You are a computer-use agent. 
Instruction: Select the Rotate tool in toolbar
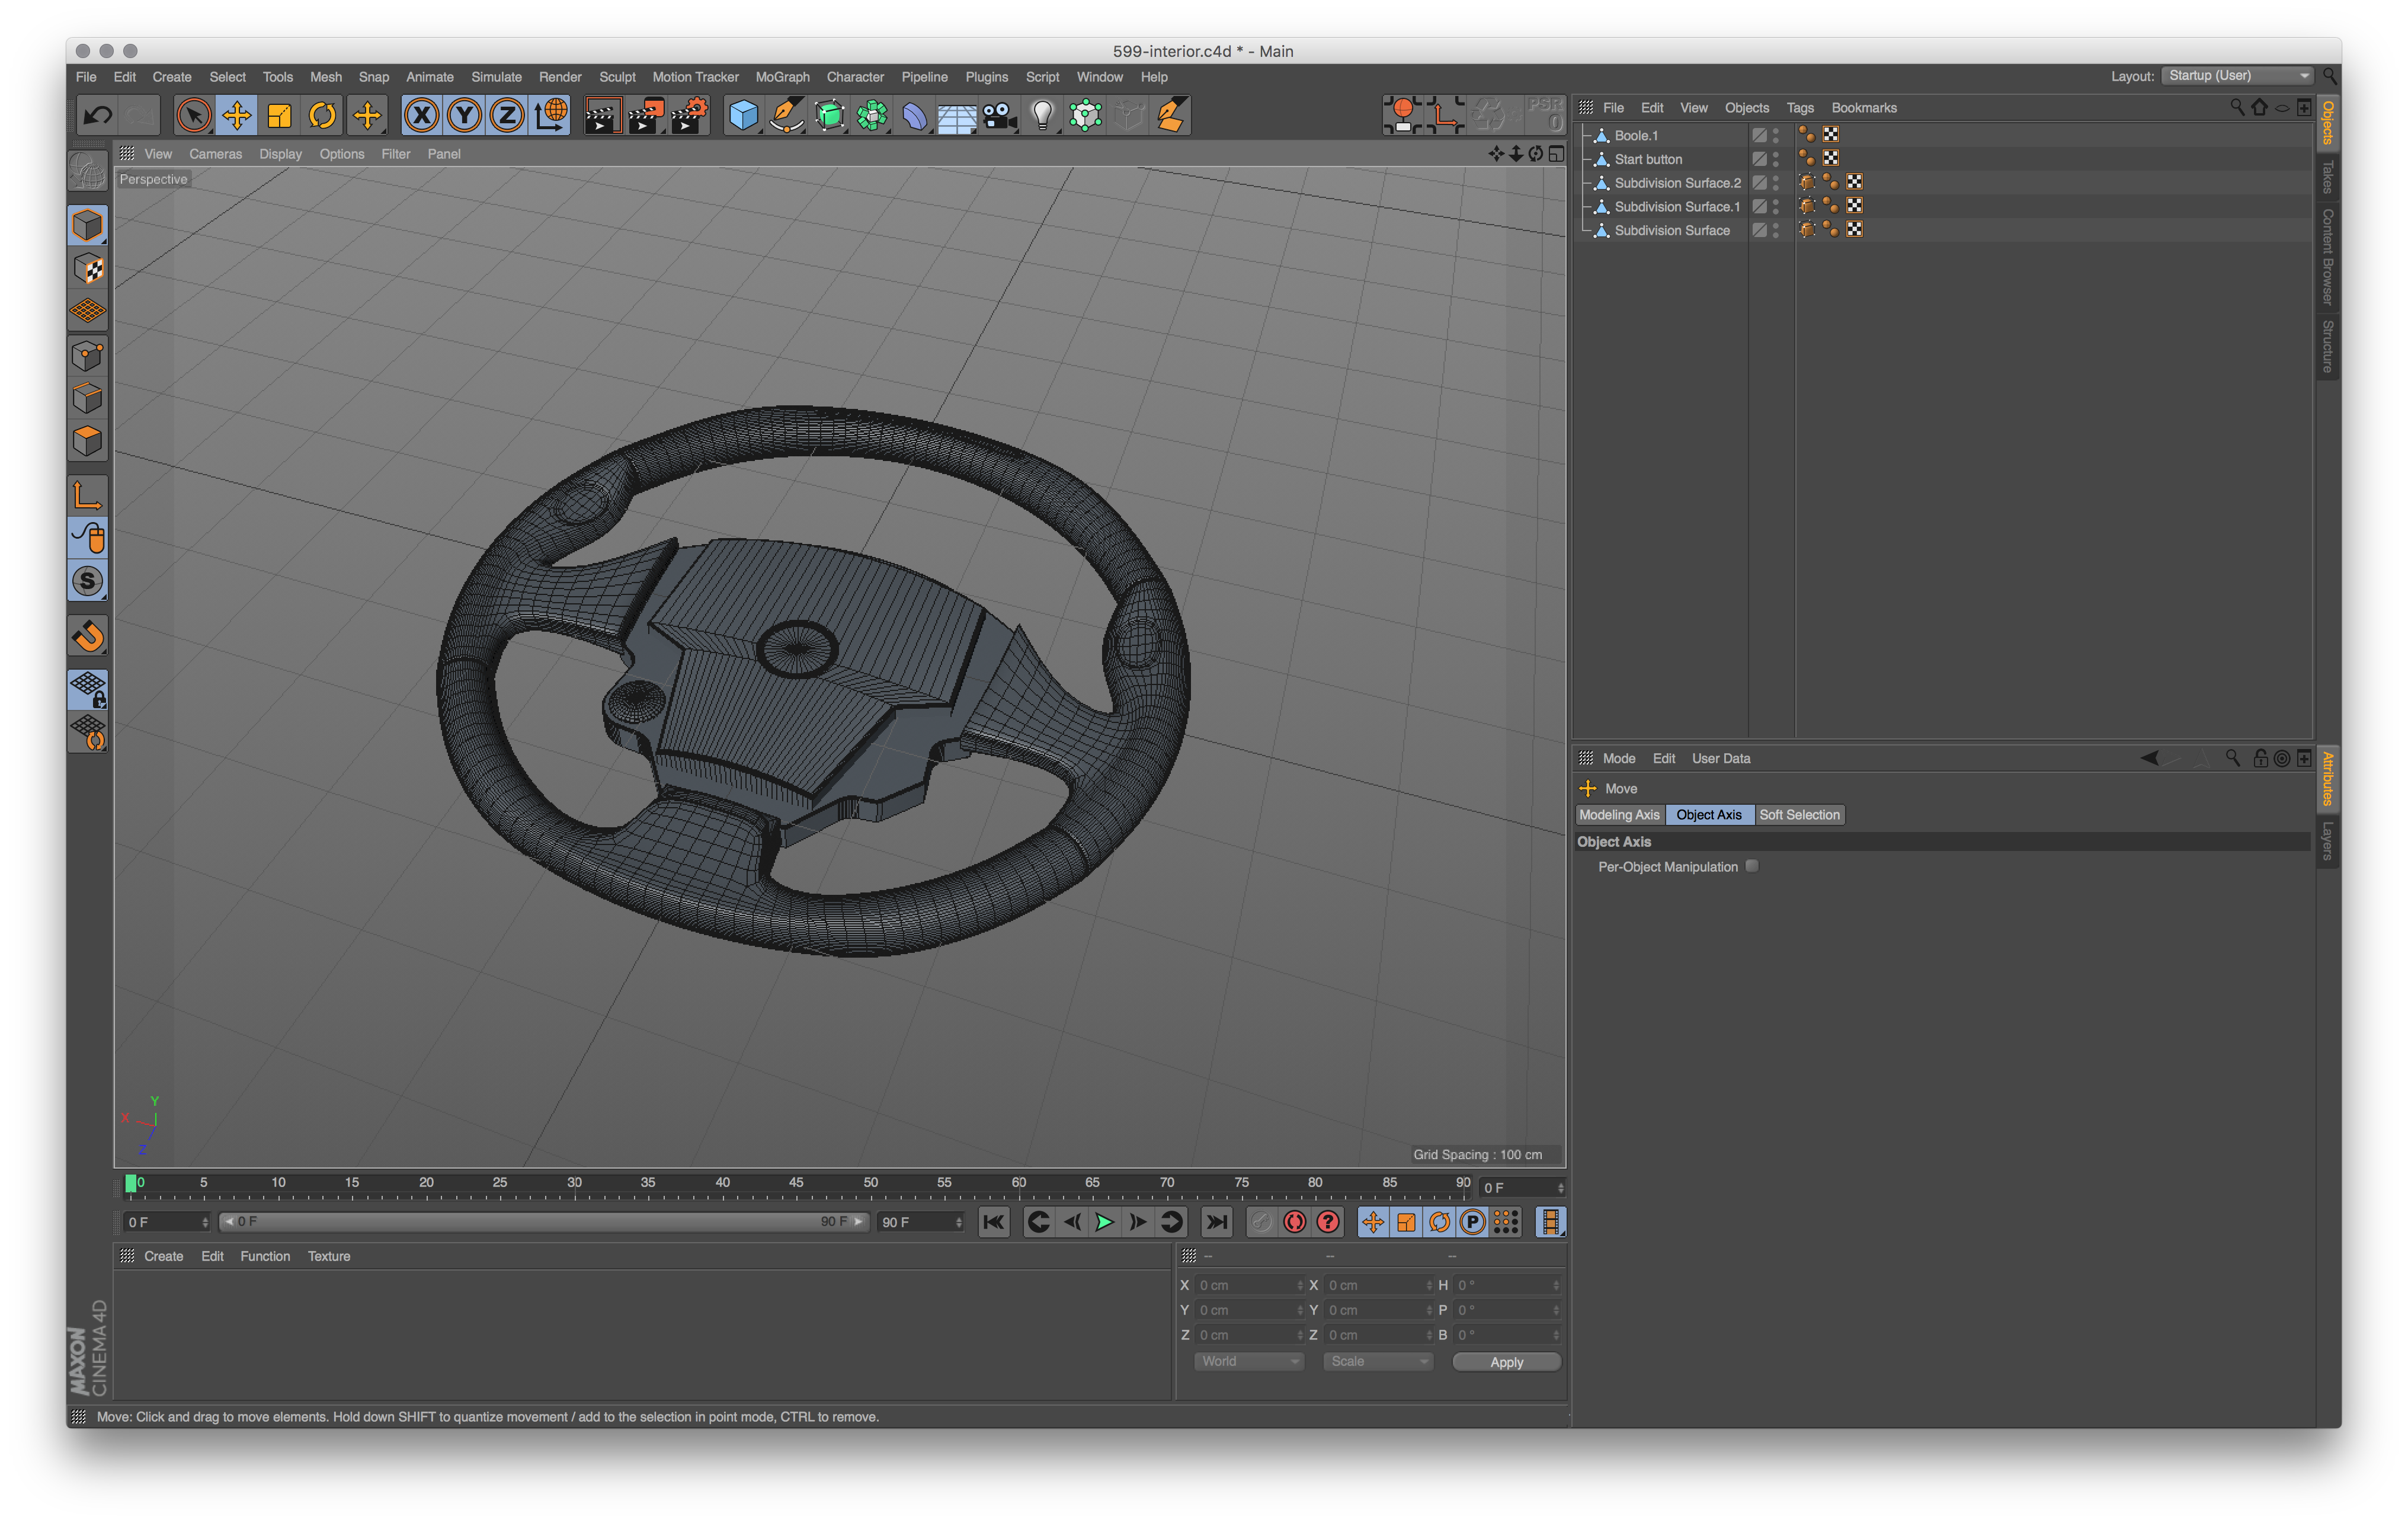pyautogui.click(x=323, y=114)
